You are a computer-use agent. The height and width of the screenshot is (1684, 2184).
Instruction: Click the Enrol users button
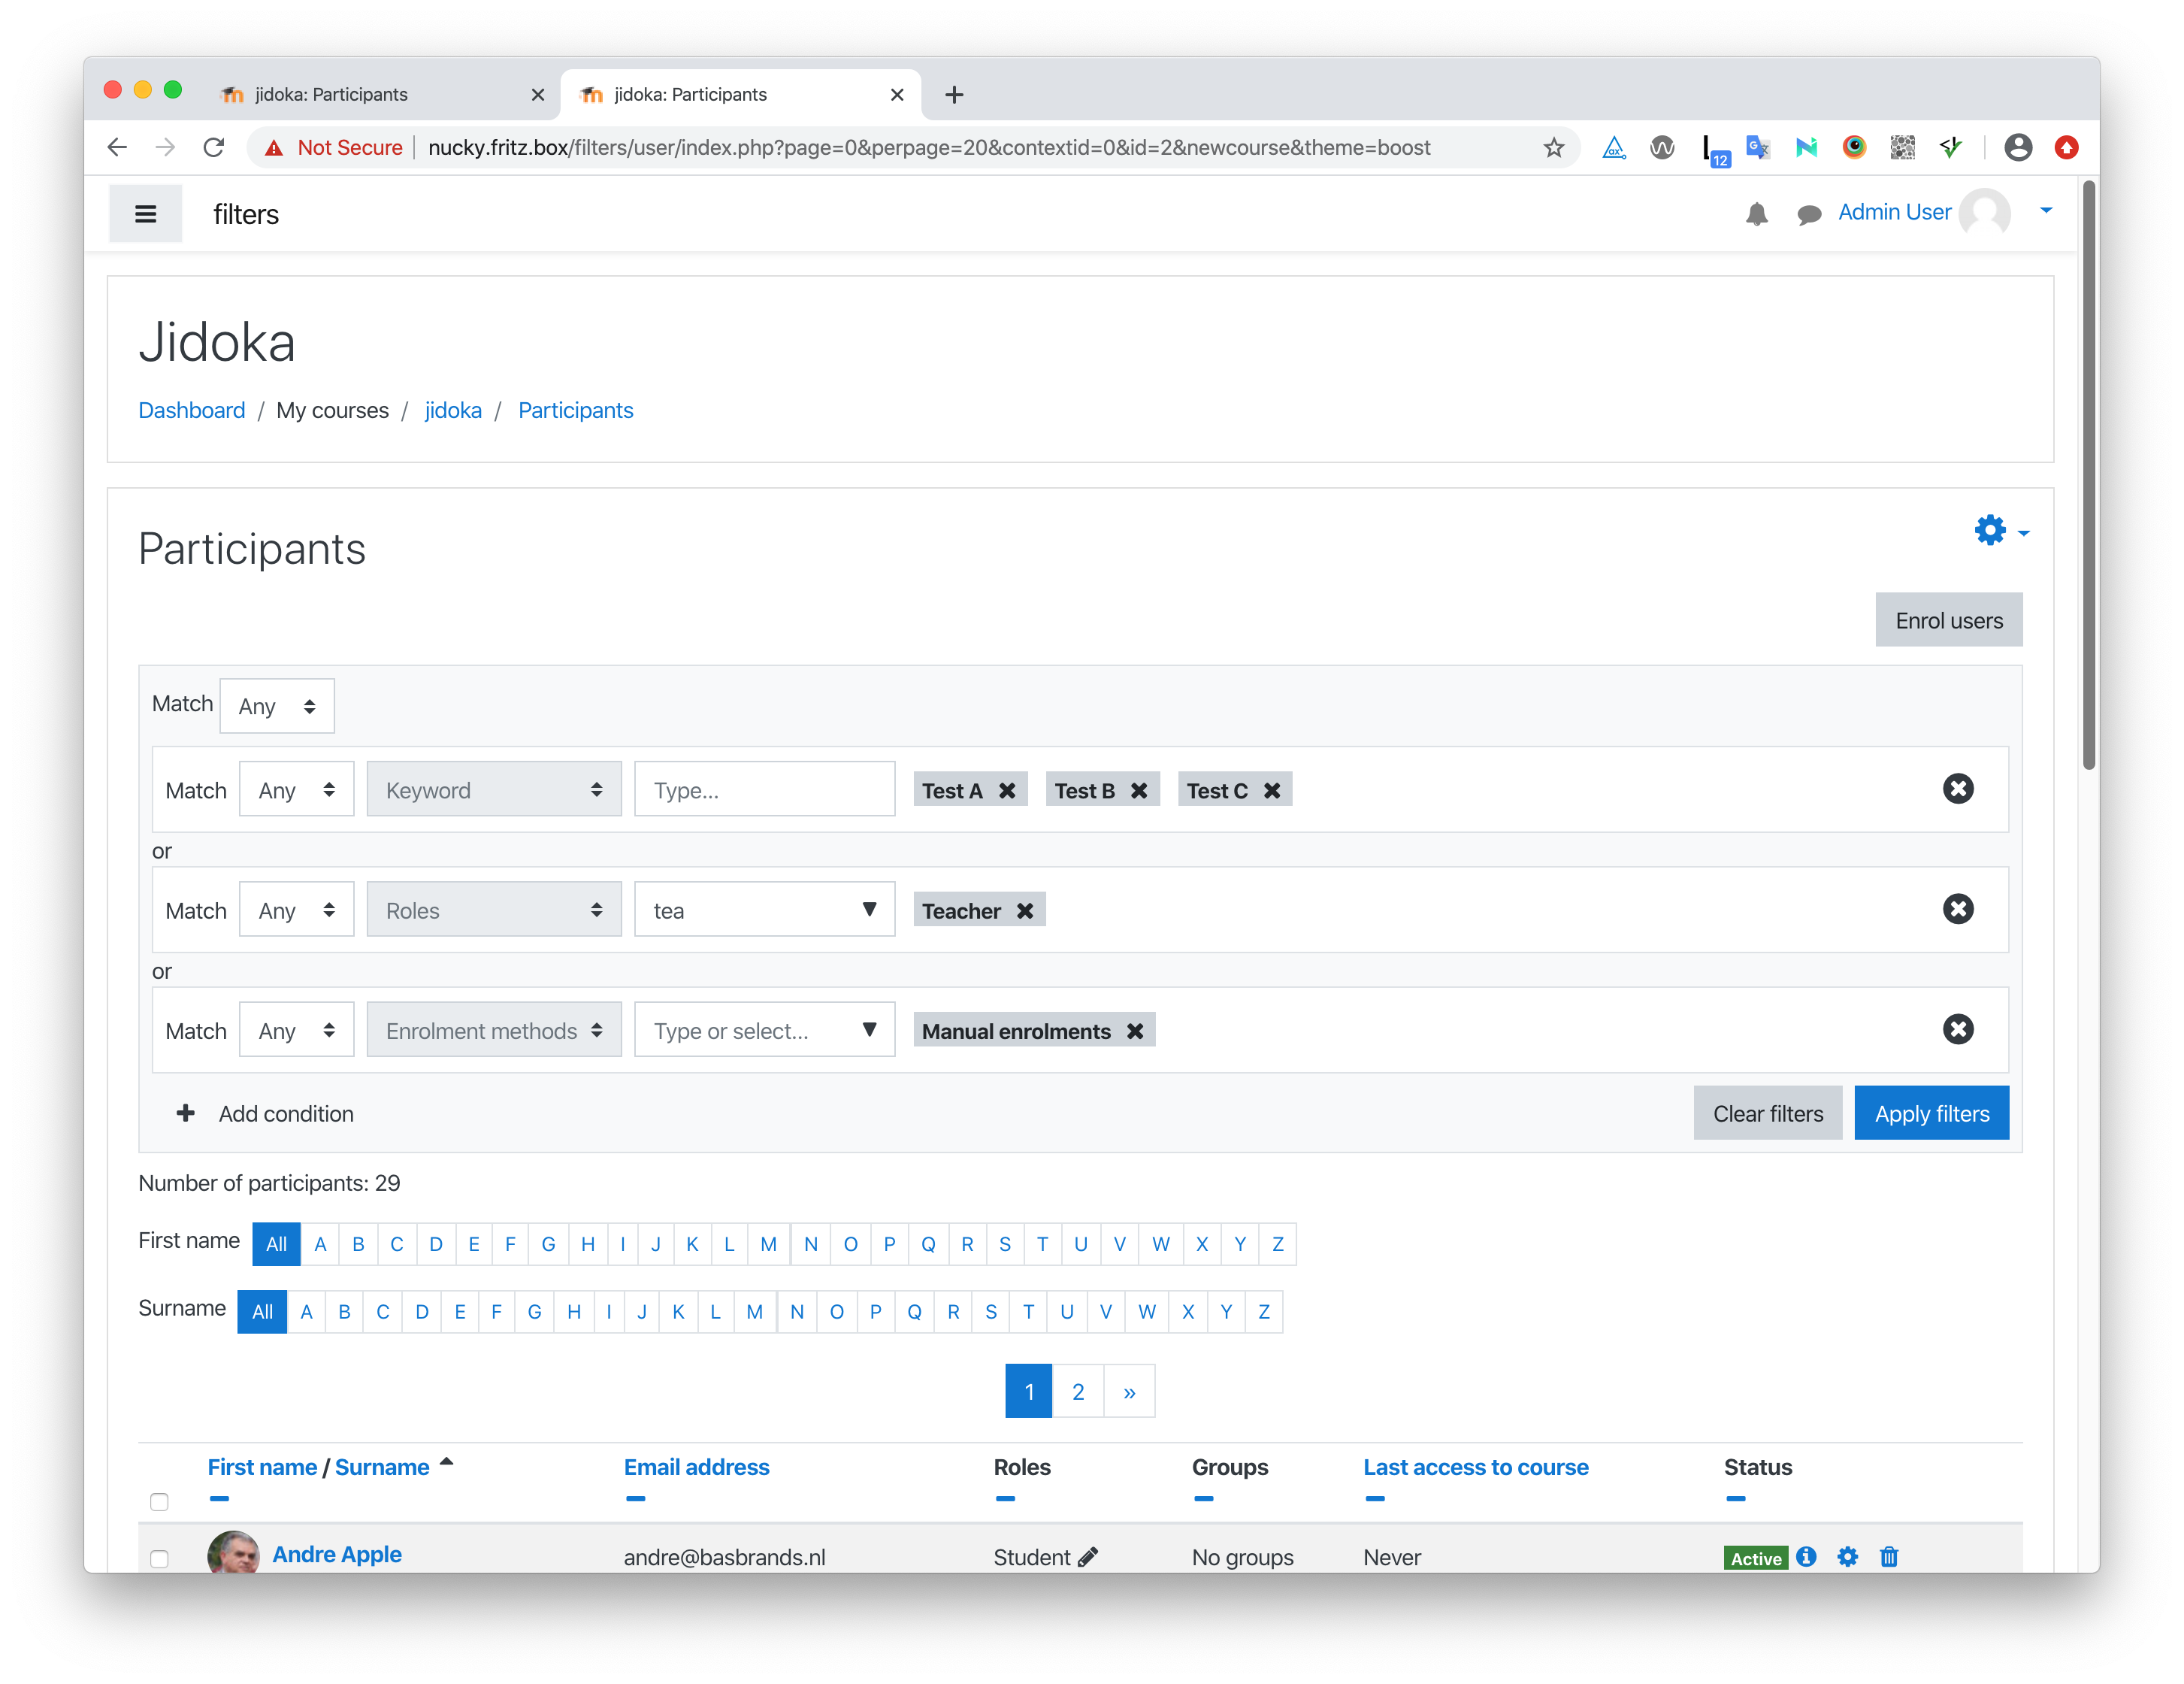point(1948,620)
